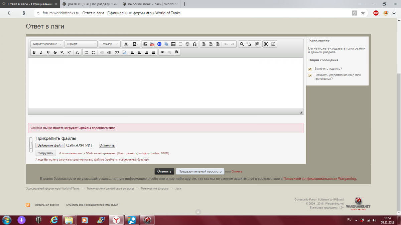Toggle italic formatting in editor
The width and height of the screenshot is (401, 225).
tap(41, 52)
